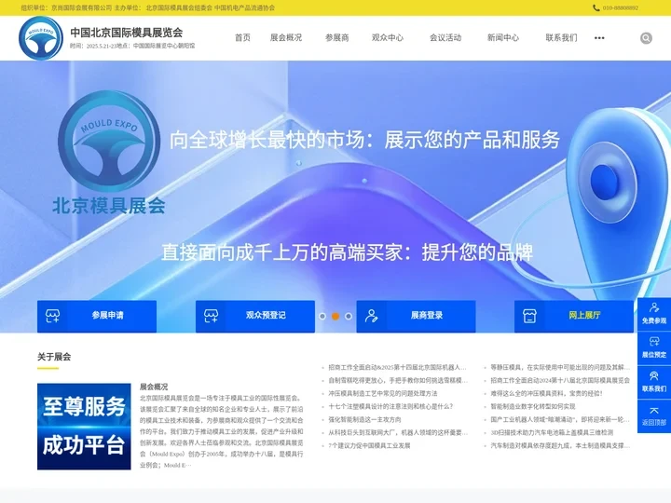671x503 pixels.
Task: Open the 联系我们 menu item
Action: tap(561, 37)
